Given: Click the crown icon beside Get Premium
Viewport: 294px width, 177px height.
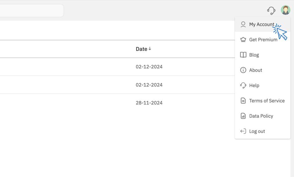Looking at the screenshot, I should pos(243,40).
